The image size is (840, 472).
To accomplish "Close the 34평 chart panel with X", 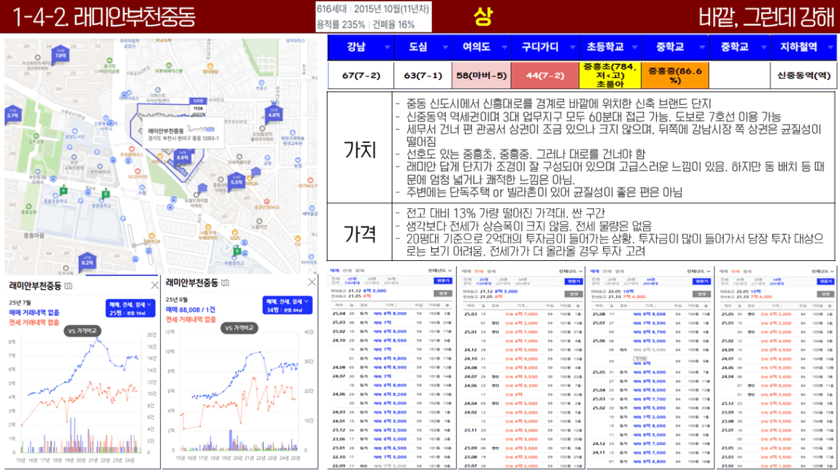I will [312, 282].
